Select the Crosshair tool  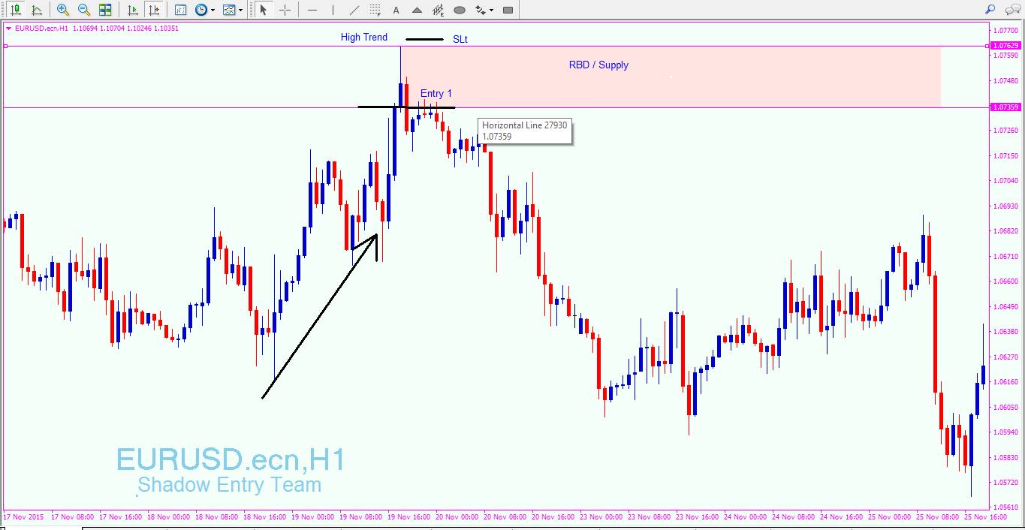click(x=285, y=10)
